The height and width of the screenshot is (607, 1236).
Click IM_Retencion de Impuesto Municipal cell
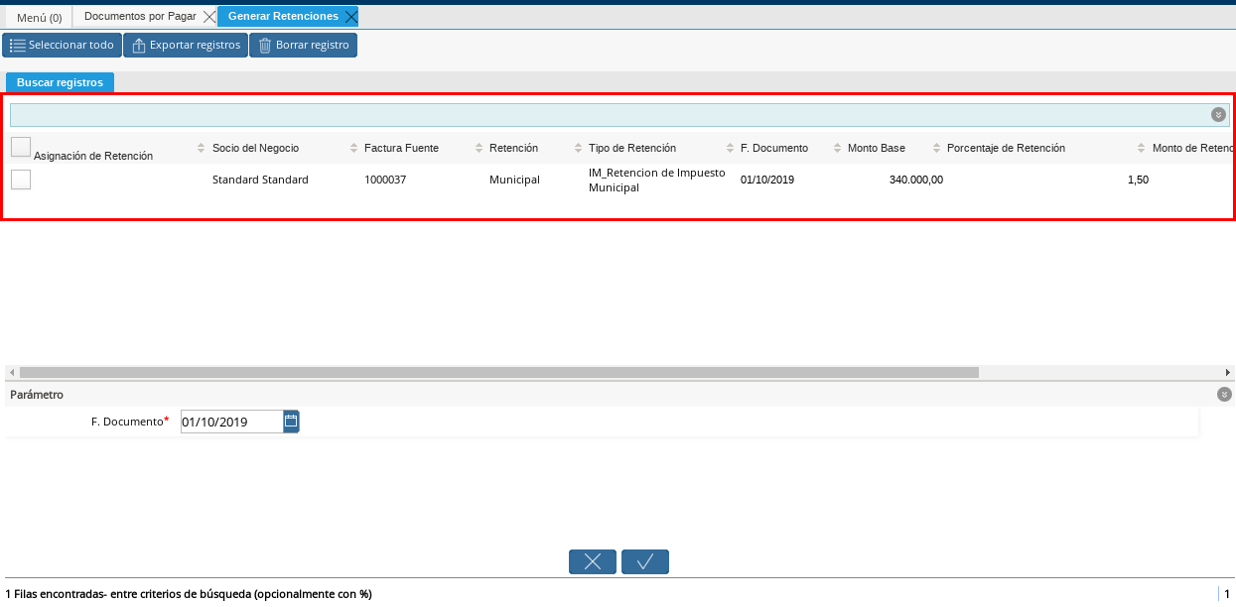(x=657, y=180)
